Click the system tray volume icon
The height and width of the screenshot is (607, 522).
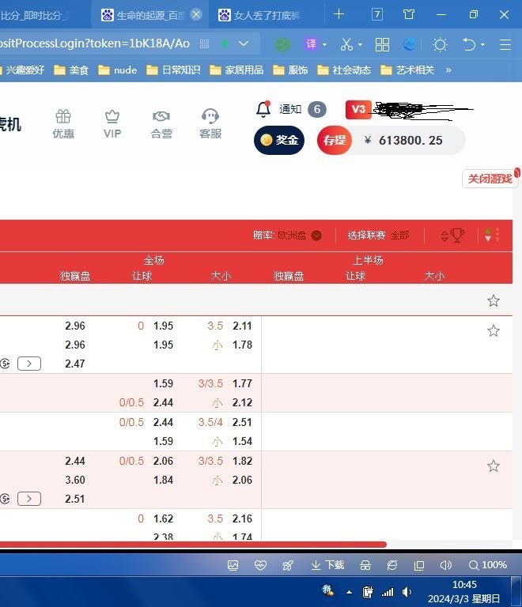coord(407,591)
